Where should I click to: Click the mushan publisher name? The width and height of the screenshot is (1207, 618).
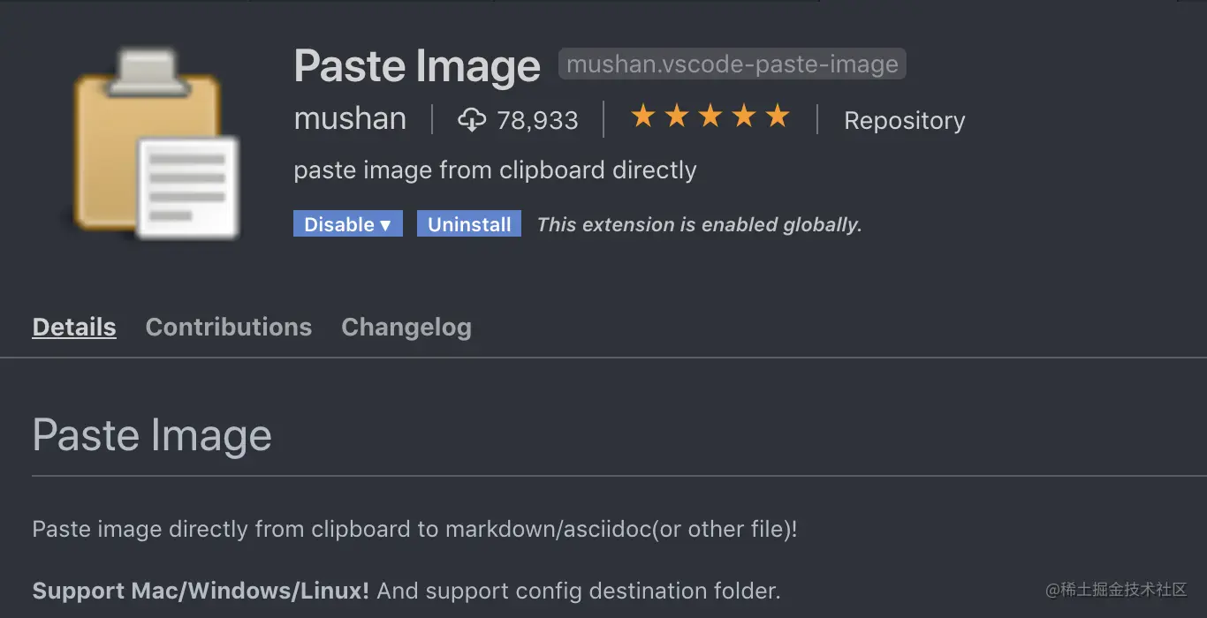pyautogui.click(x=350, y=118)
